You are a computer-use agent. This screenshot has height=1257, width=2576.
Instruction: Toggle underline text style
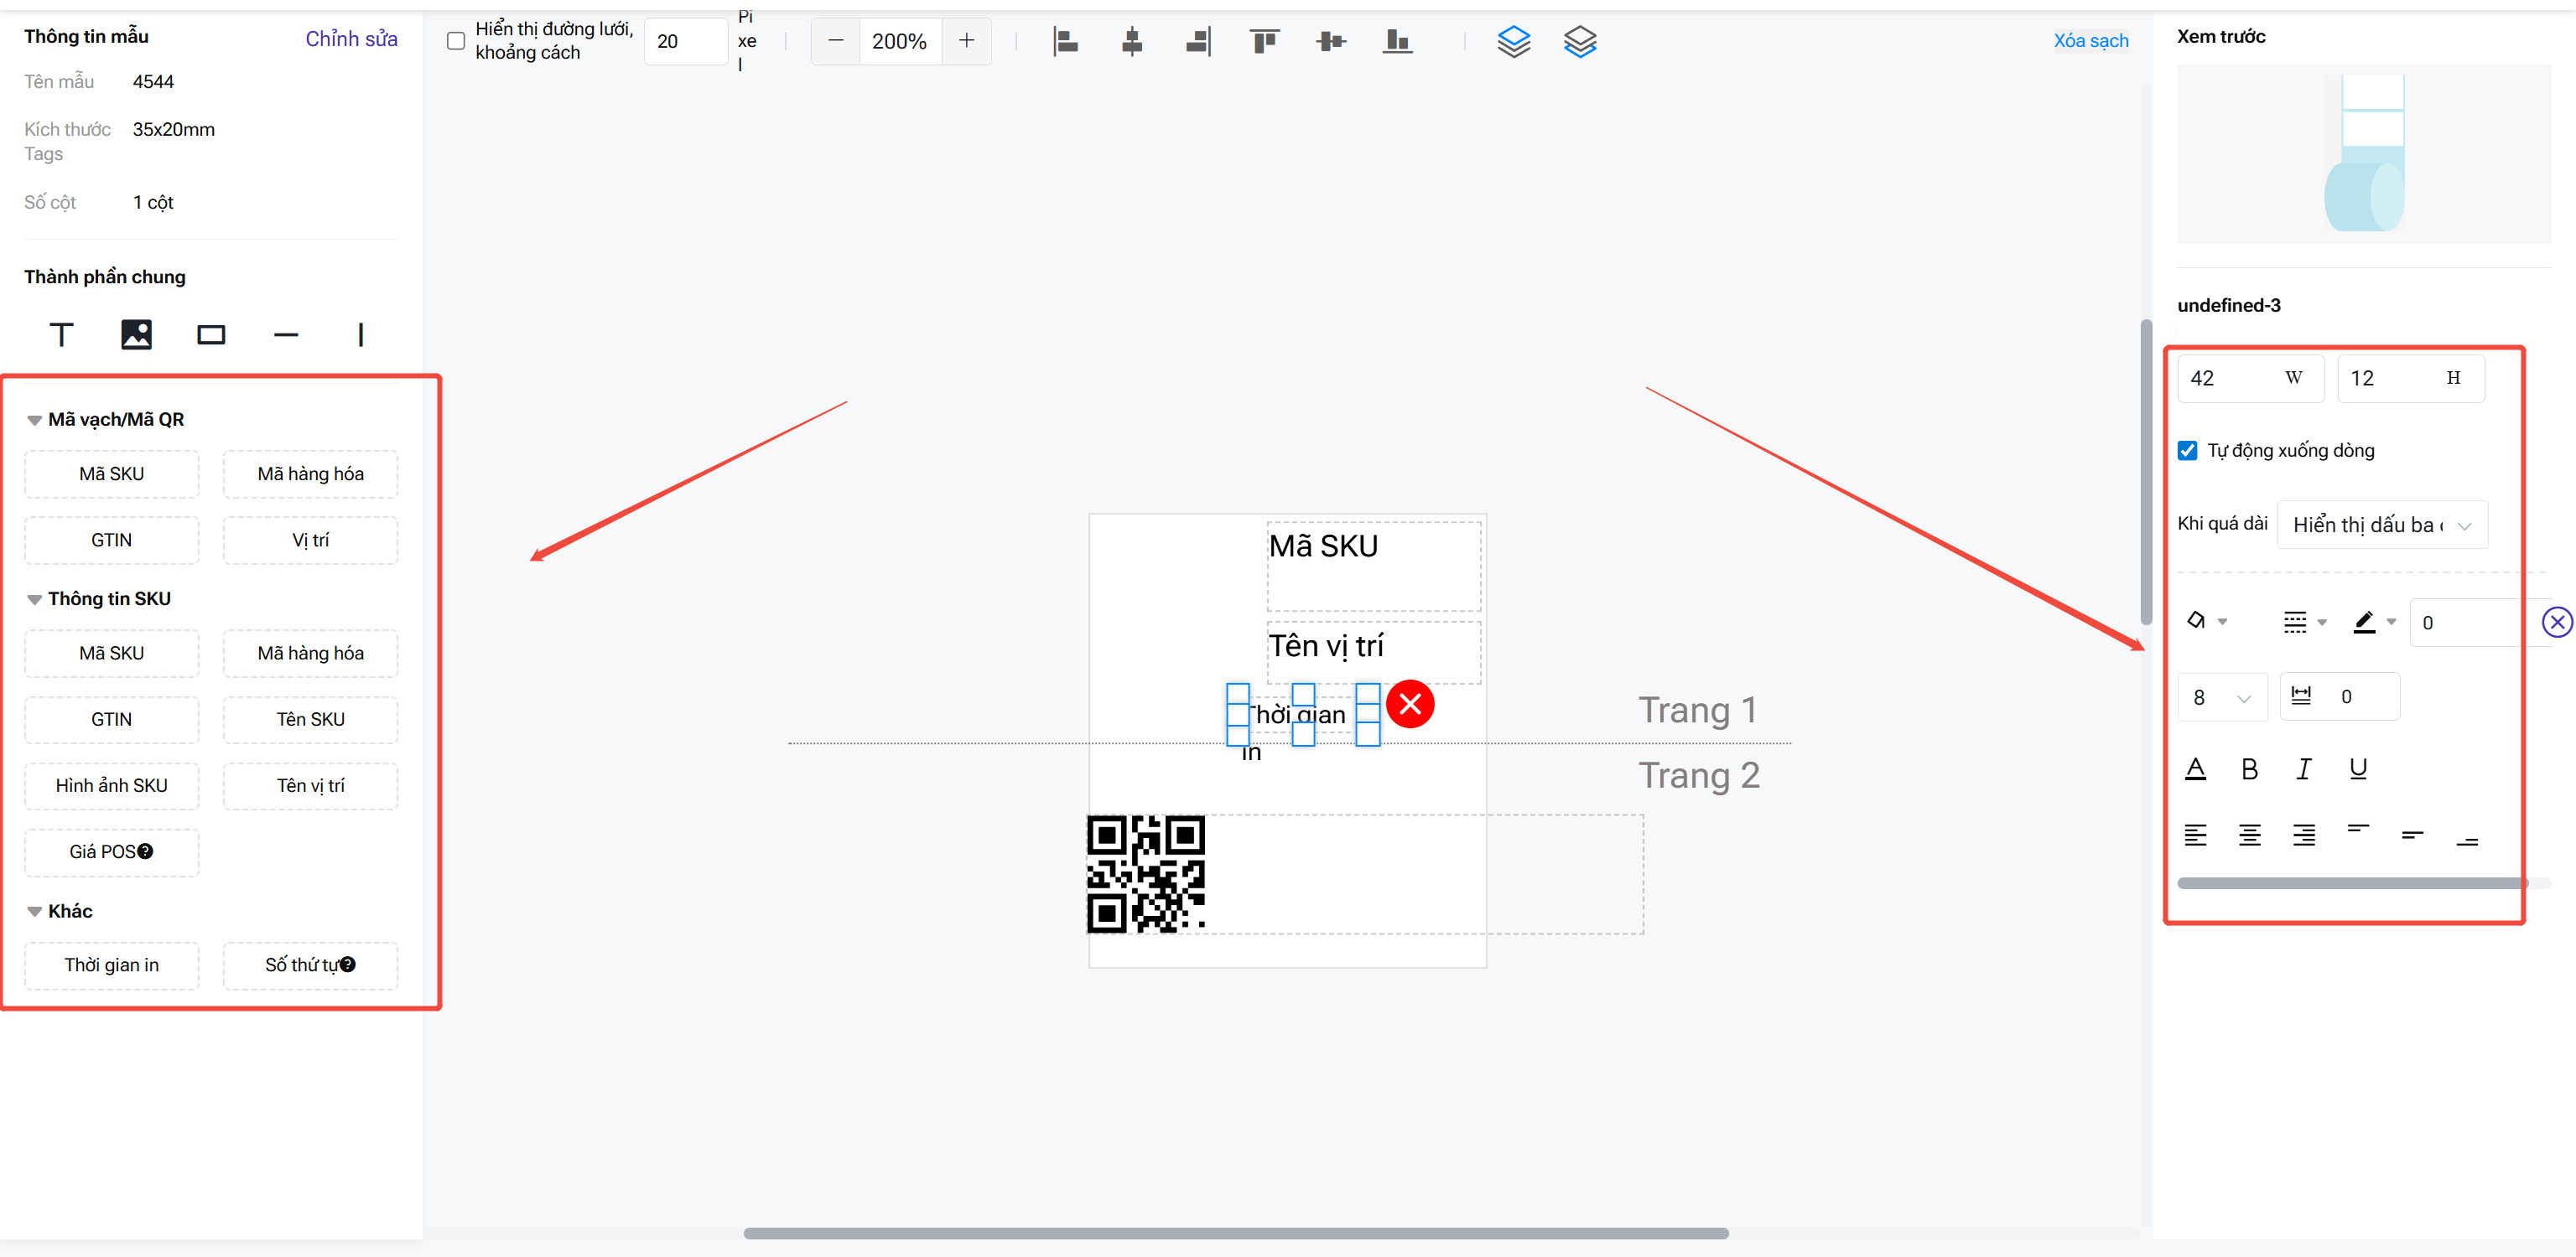coord(2358,768)
